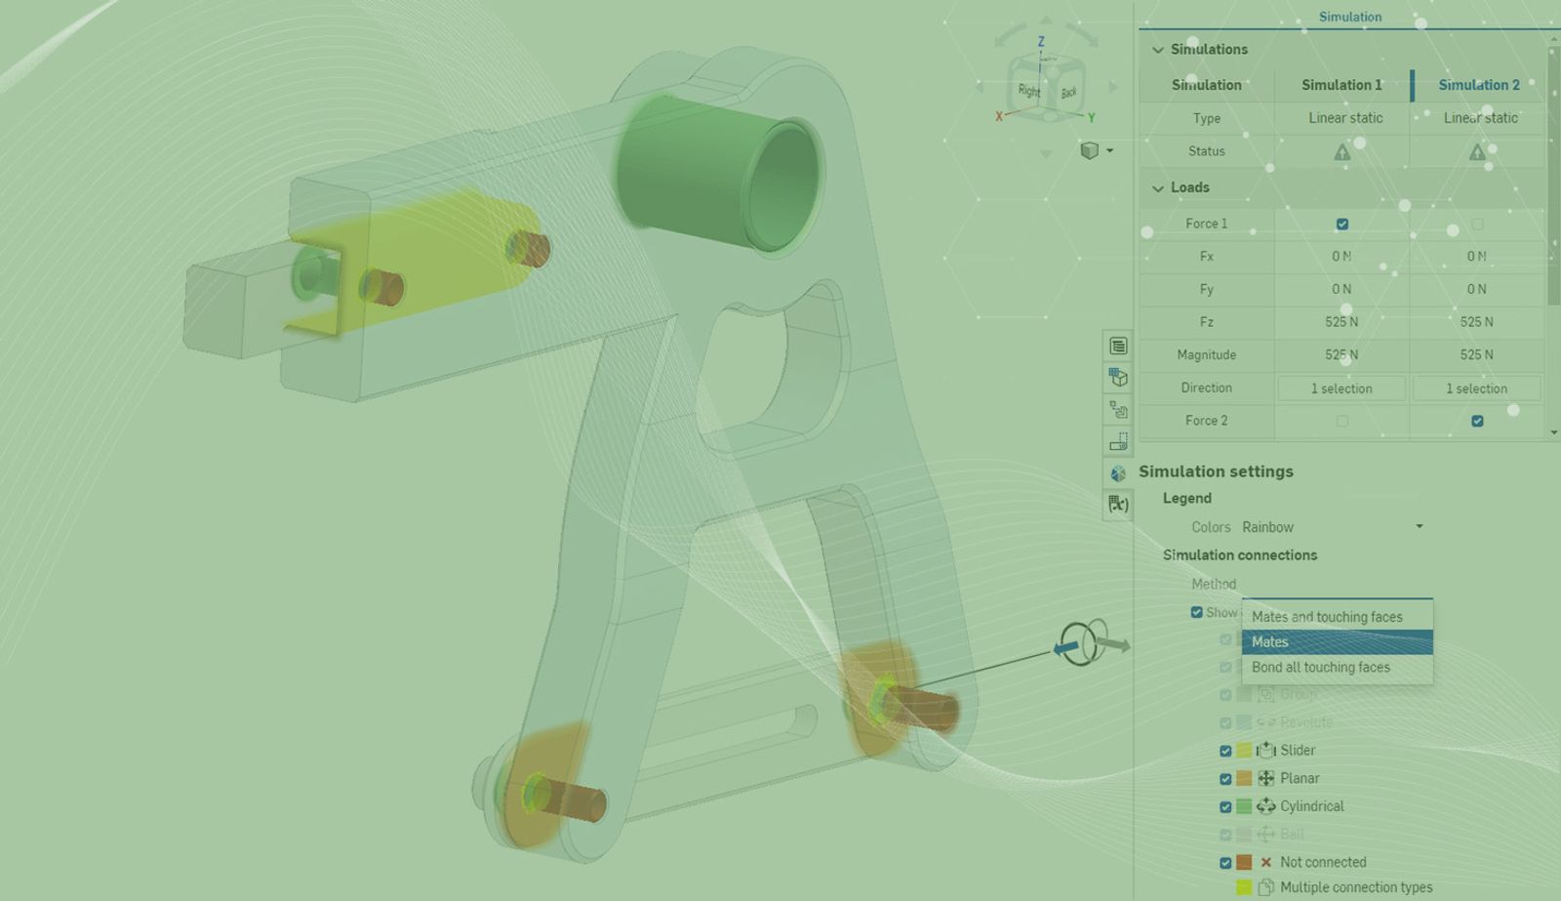The image size is (1561, 901).
Task: Uncheck Force 1 for Simulation 1
Action: (1342, 225)
